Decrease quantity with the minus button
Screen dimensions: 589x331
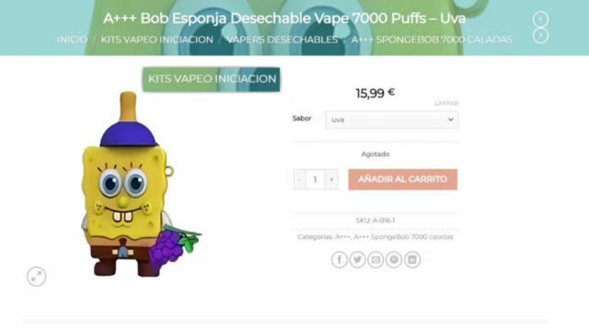click(x=299, y=179)
